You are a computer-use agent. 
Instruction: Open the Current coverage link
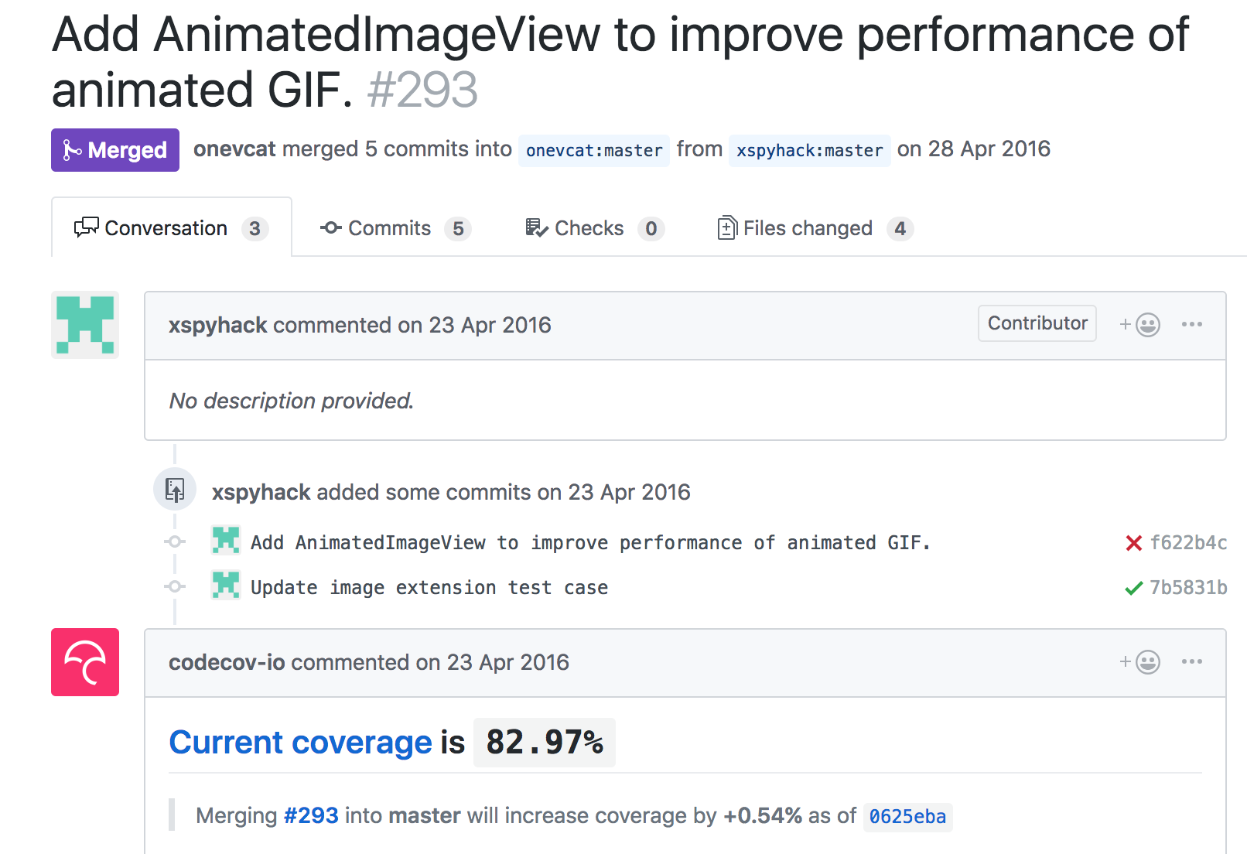(300, 743)
